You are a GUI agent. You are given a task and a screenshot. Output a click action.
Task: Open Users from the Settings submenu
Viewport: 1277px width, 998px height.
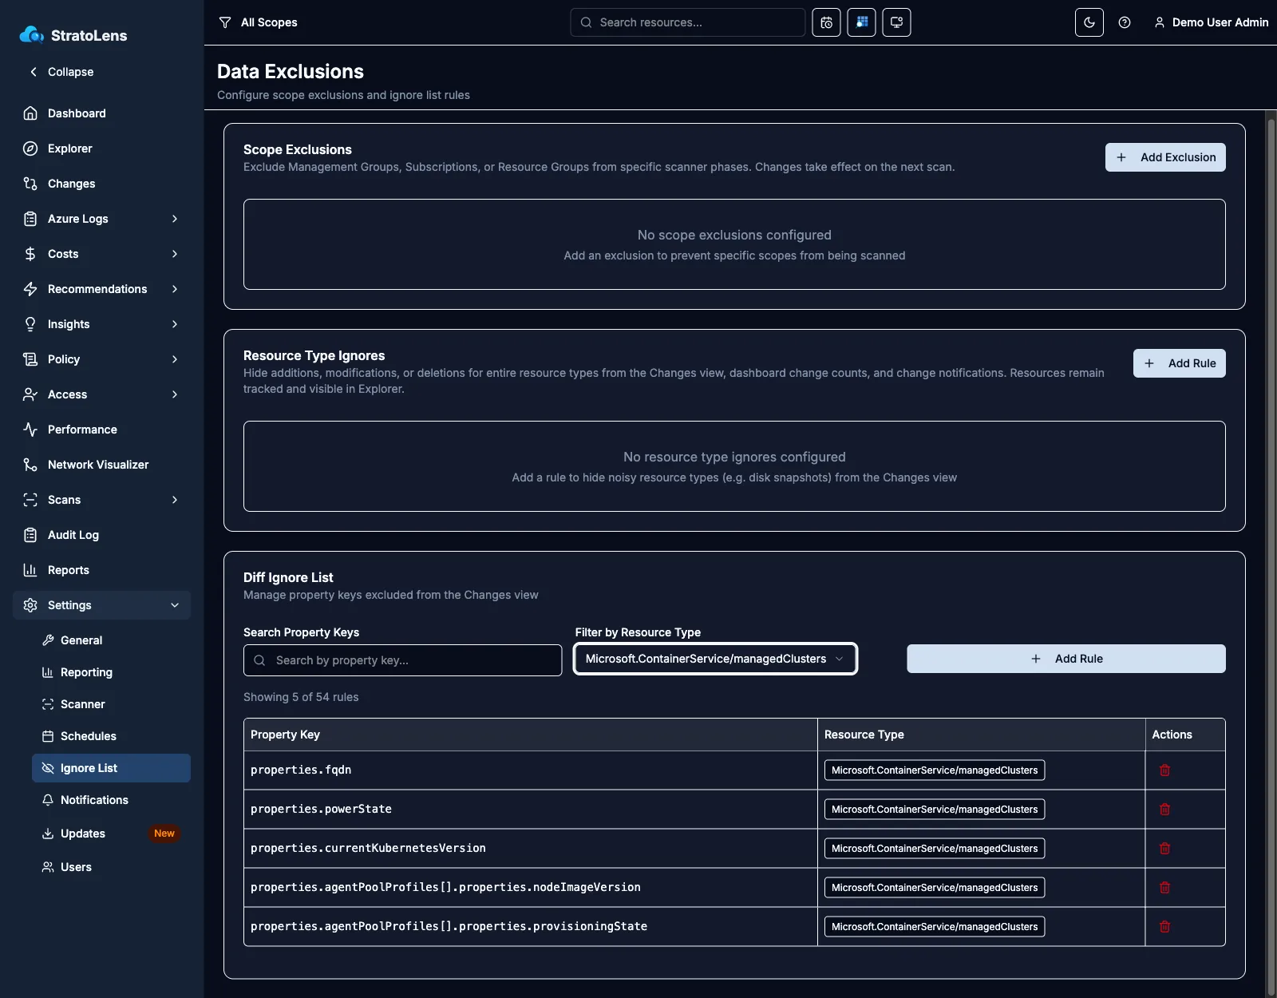[111, 867]
